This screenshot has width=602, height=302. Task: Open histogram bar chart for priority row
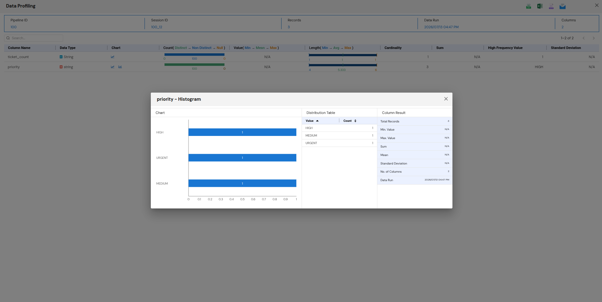(x=120, y=67)
